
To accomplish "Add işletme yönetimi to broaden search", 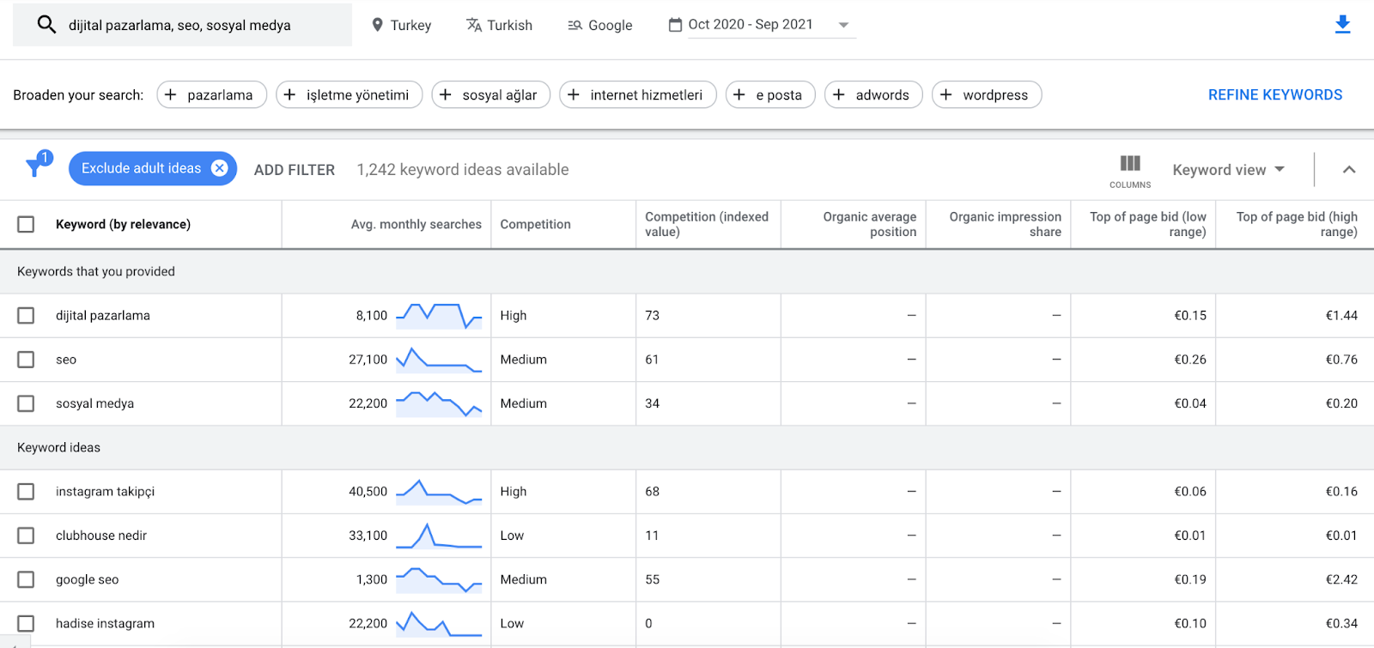I will [x=349, y=94].
